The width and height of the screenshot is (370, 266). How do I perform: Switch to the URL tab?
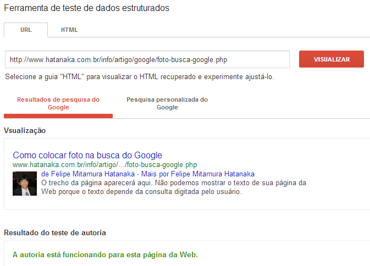pyautogui.click(x=26, y=30)
